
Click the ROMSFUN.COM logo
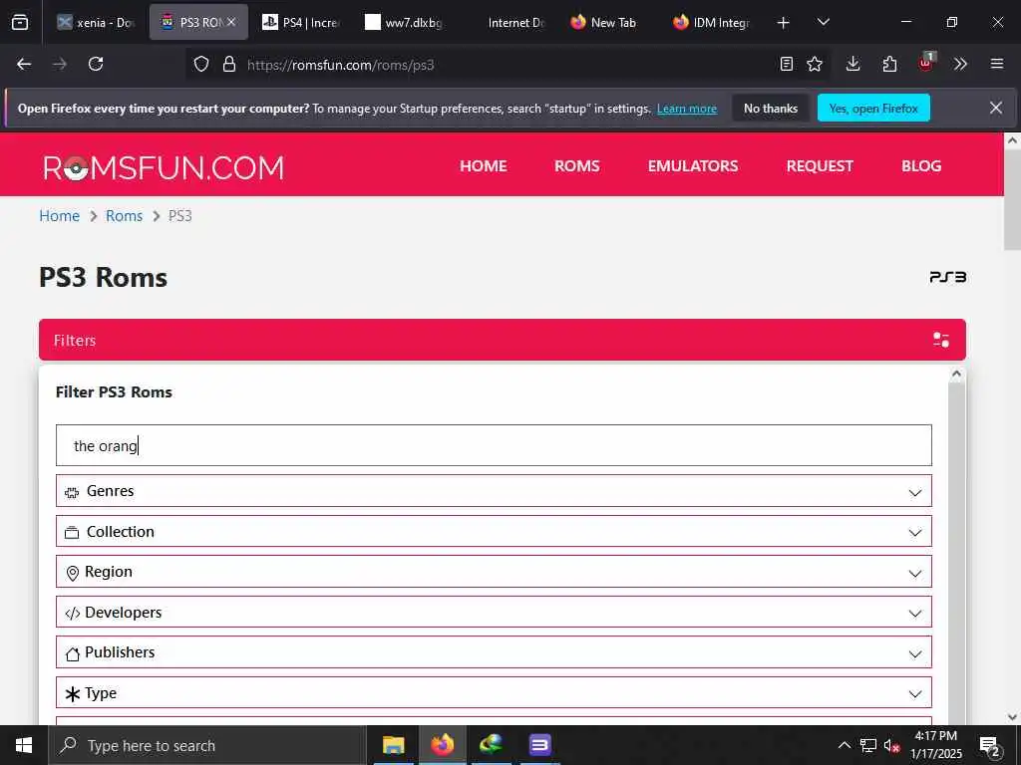[164, 167]
